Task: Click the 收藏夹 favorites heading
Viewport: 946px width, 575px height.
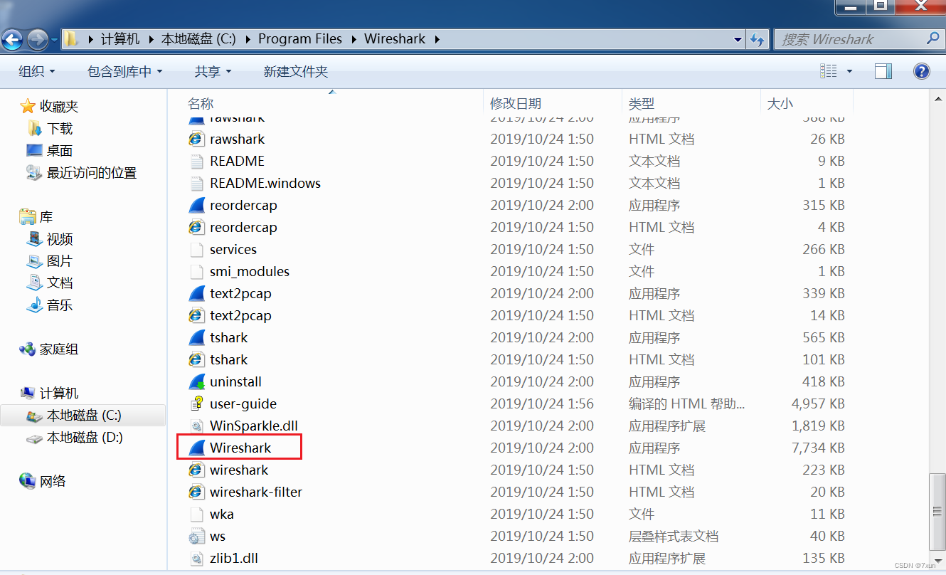Action: coord(59,106)
